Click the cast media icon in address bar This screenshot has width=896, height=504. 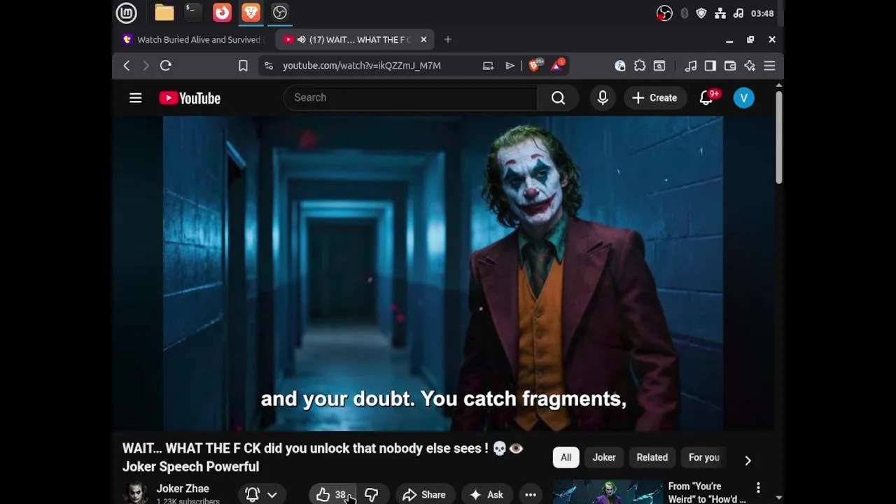488,66
